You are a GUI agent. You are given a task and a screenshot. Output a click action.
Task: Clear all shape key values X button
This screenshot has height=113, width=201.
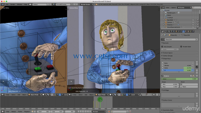197,76
